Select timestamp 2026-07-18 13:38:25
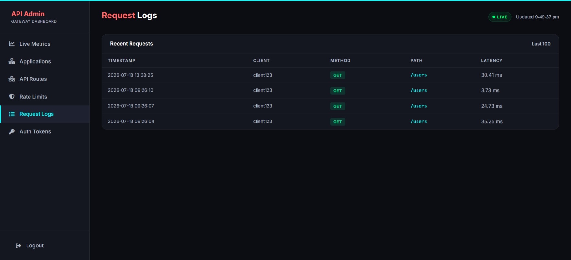 (131, 75)
